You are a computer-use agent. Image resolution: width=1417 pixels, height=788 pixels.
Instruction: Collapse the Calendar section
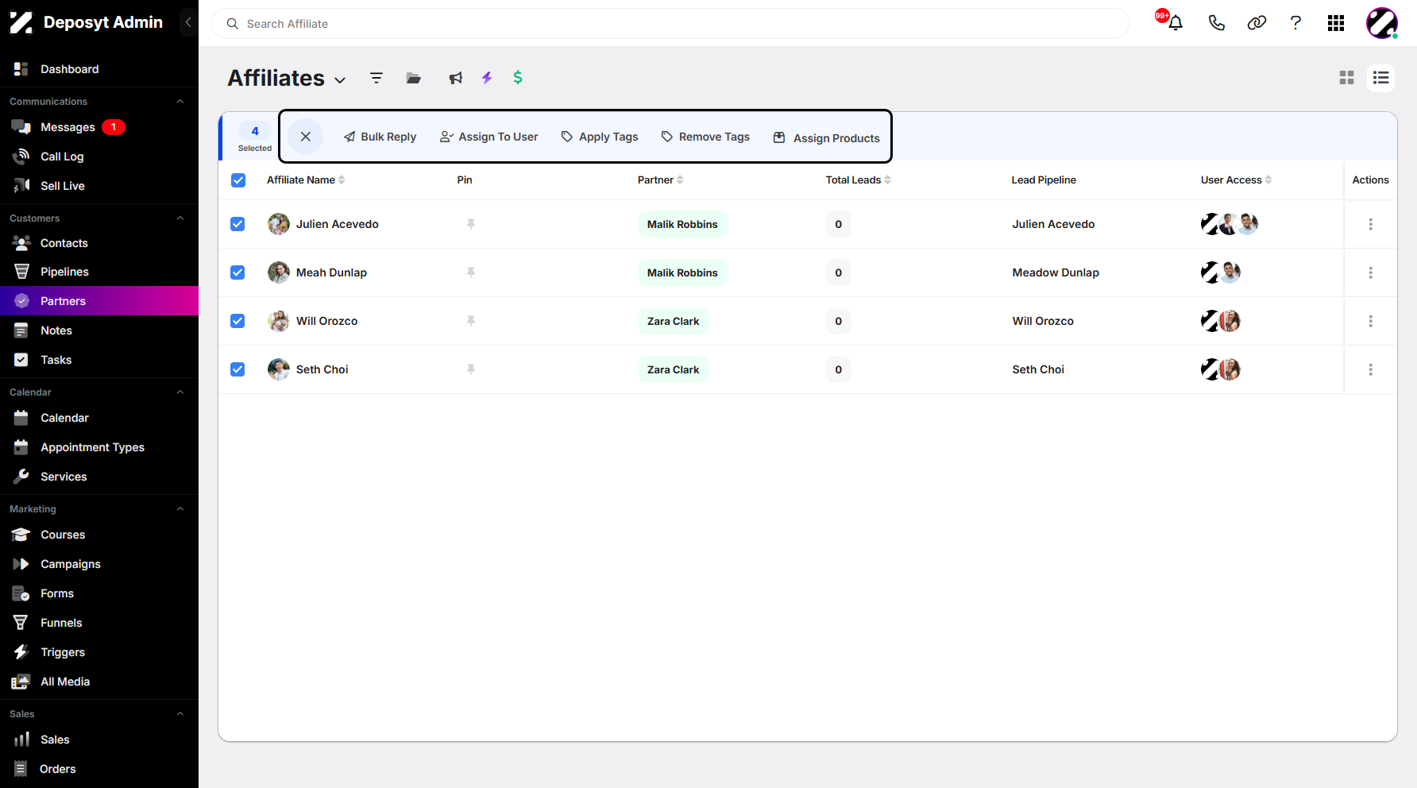pyautogui.click(x=180, y=392)
